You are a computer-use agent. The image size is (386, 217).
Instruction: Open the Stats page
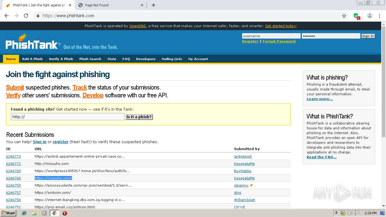pos(112,59)
